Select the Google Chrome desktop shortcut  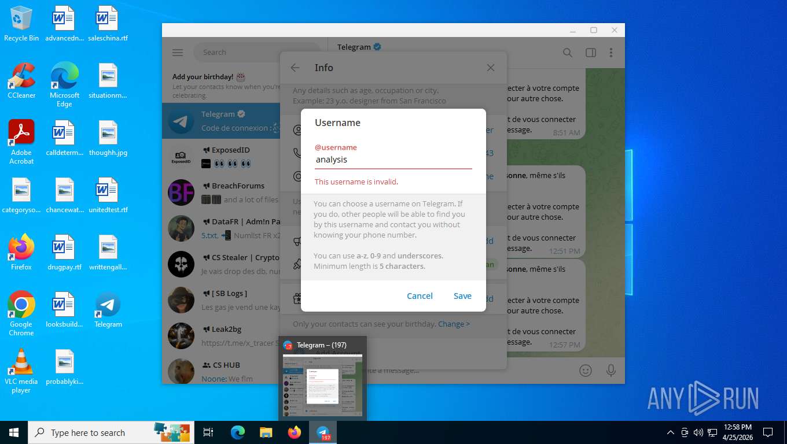pos(21,313)
